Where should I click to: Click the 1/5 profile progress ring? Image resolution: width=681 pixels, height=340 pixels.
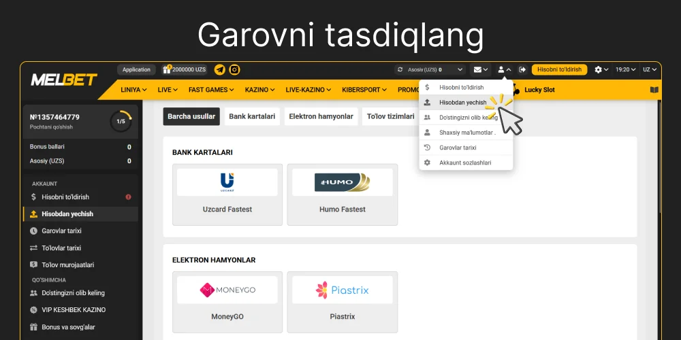121,121
